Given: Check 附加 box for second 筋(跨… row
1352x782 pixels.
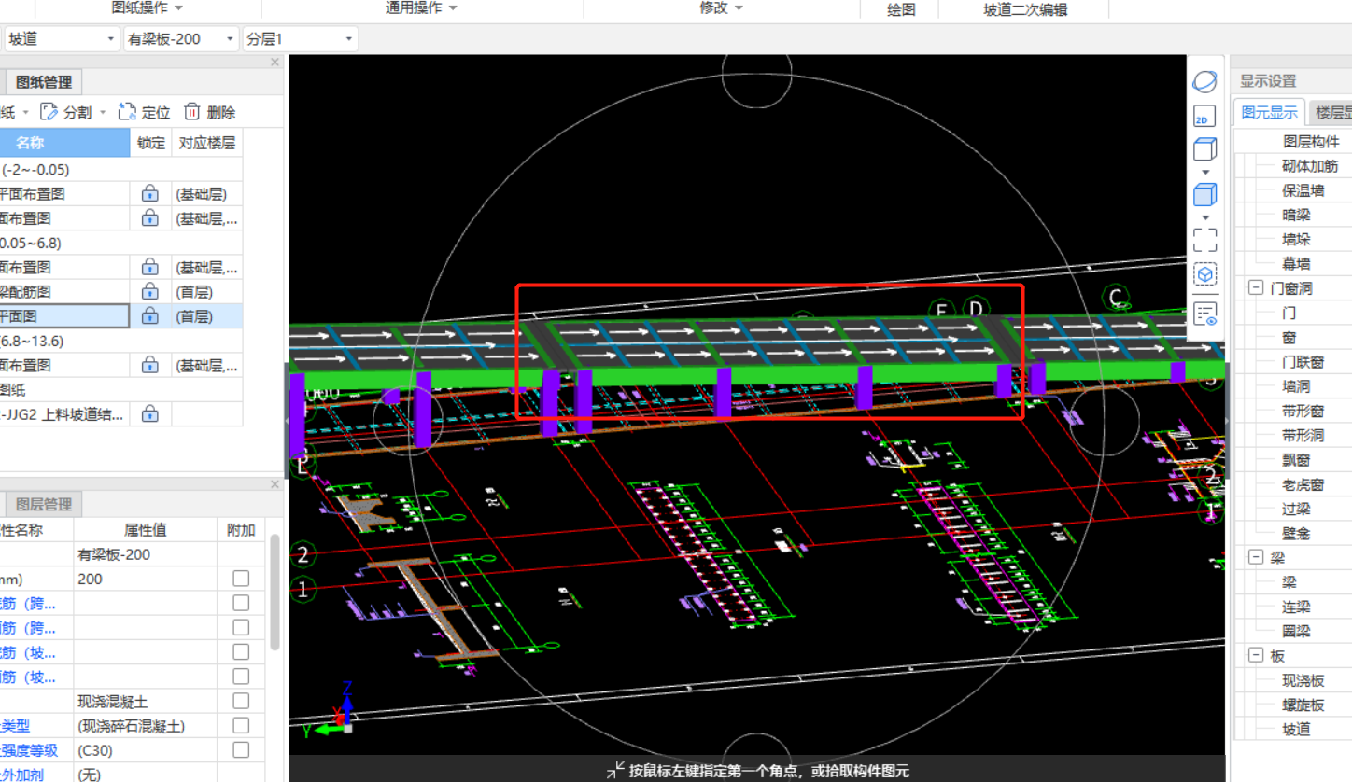Looking at the screenshot, I should [241, 627].
